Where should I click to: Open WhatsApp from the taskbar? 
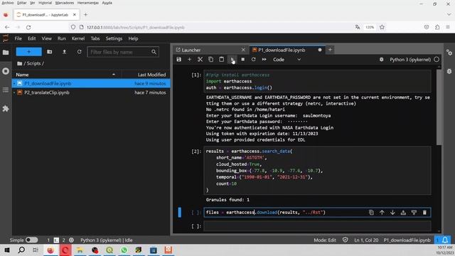[124, 250]
